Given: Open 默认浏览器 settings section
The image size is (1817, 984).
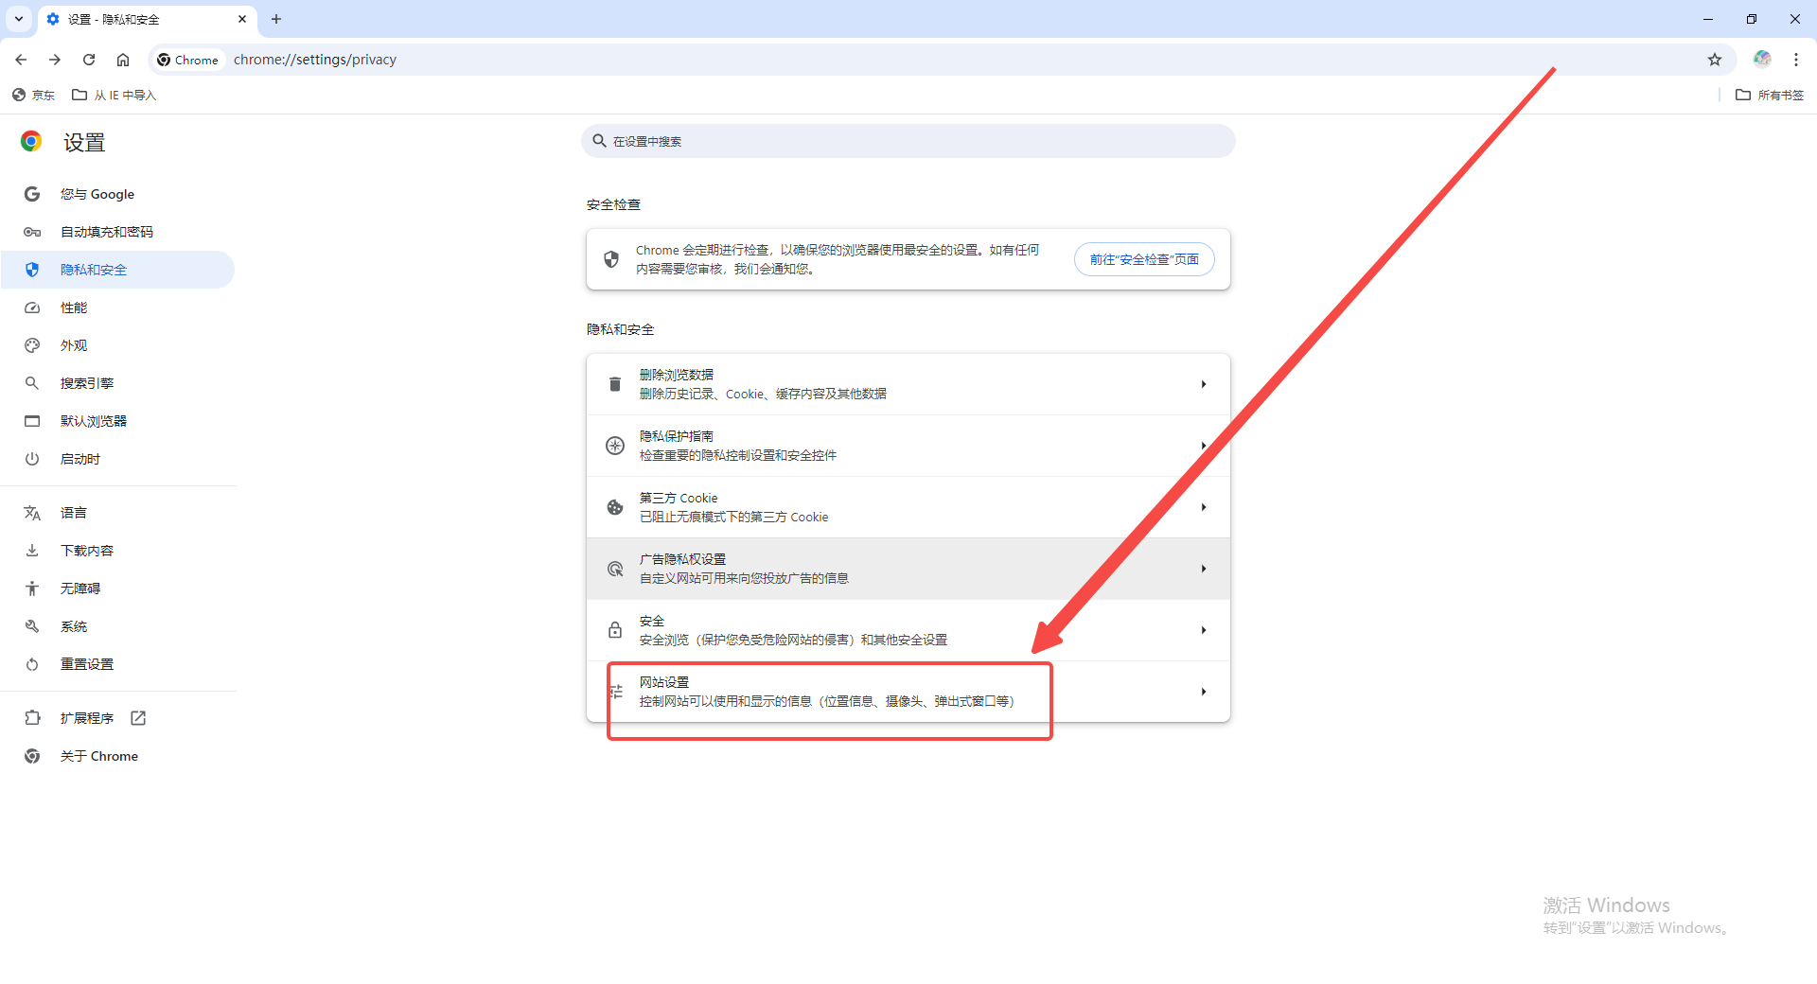Looking at the screenshot, I should point(118,421).
